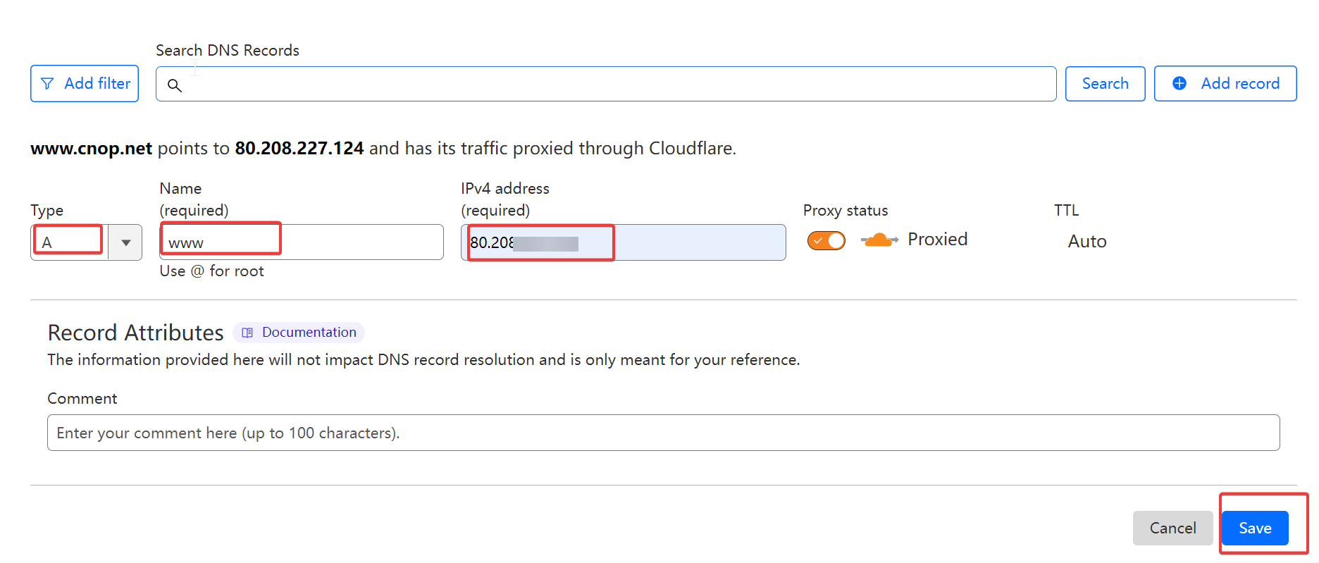This screenshot has height=563, width=1319.
Task: Click the Add filter button
Action: (x=85, y=84)
